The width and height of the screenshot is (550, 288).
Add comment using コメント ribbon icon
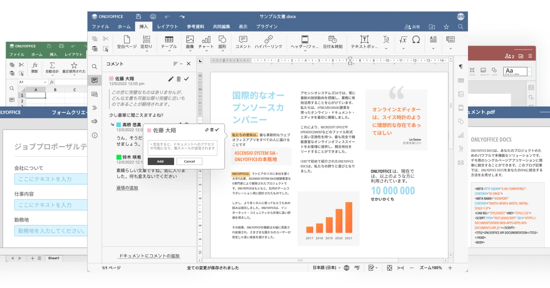tap(243, 42)
